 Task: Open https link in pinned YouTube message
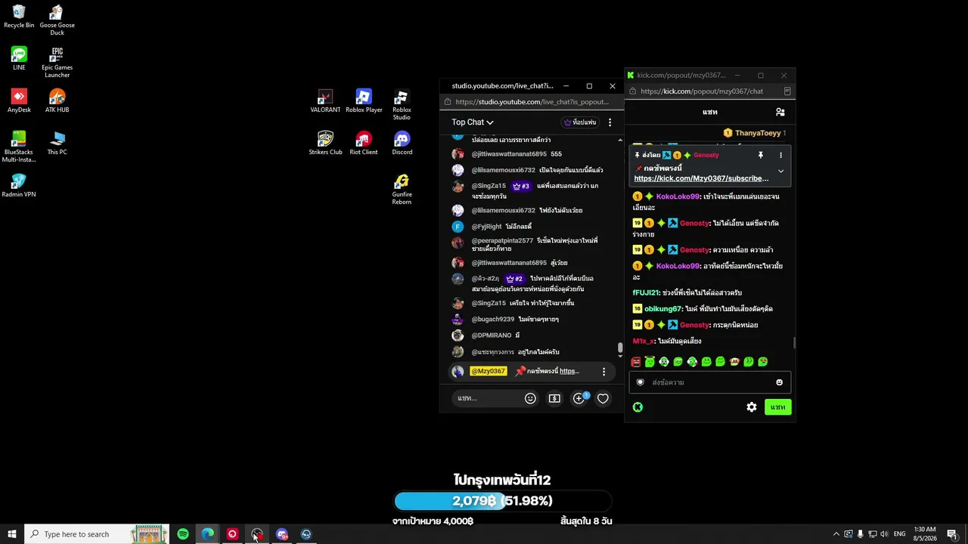click(x=569, y=372)
